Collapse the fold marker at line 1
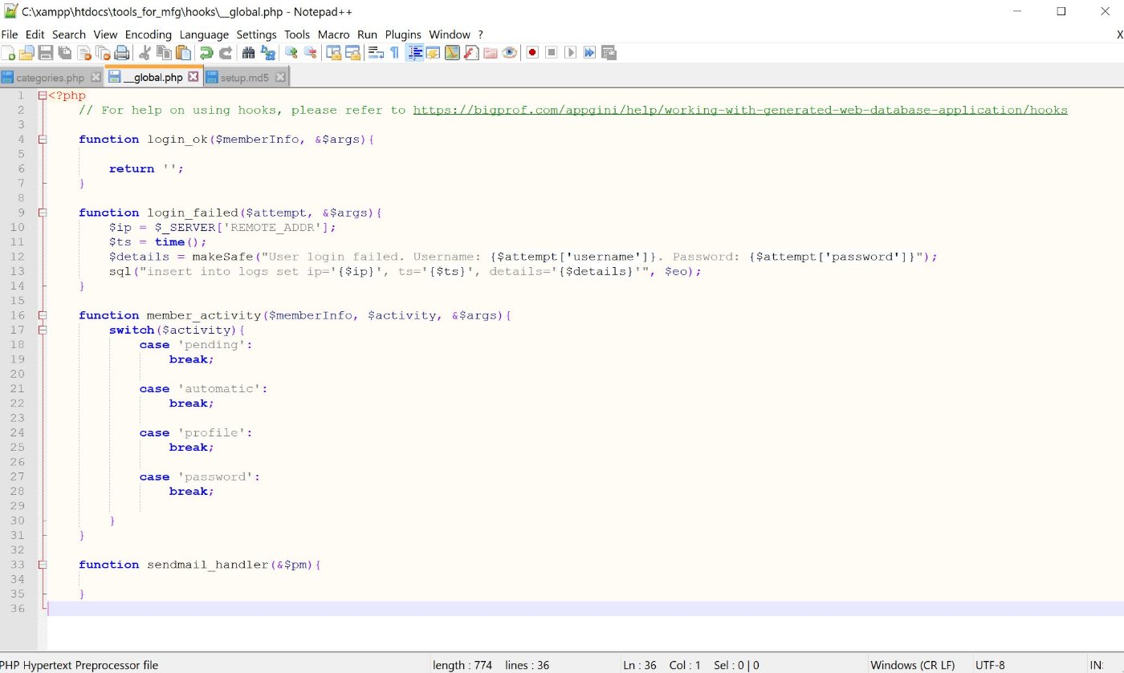This screenshot has width=1124, height=673. click(42, 95)
